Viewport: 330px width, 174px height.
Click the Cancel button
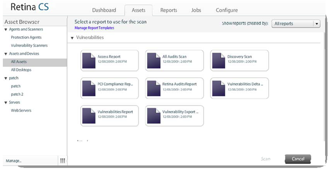pos(298,159)
